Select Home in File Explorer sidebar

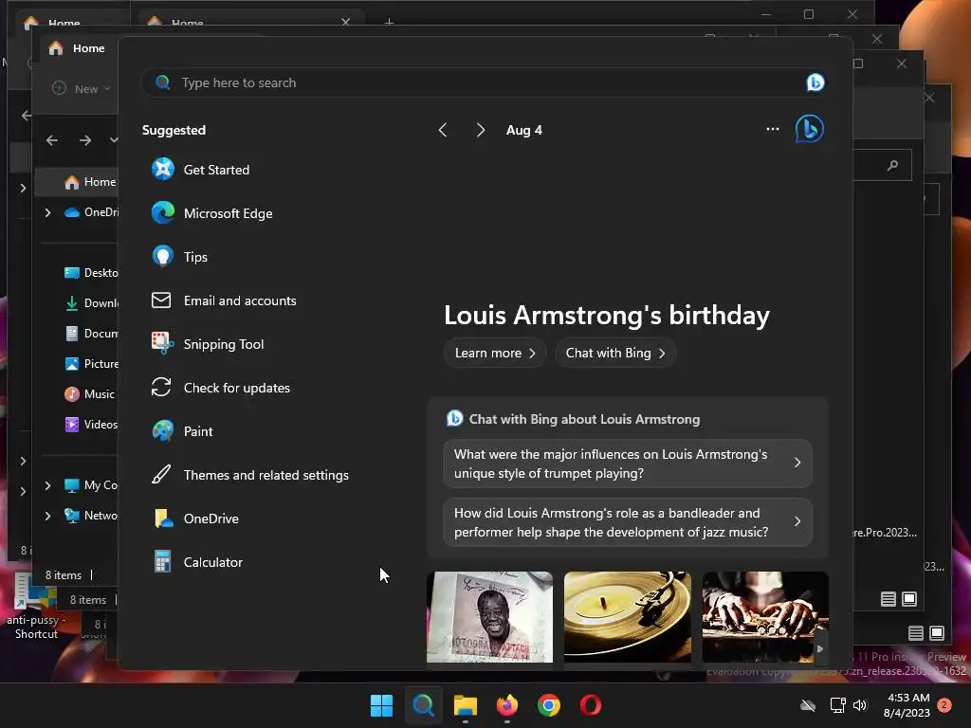[90, 182]
